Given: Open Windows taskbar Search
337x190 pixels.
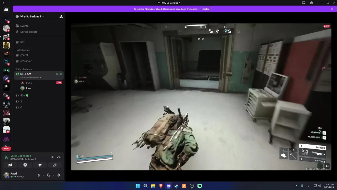Looking at the screenshot, I should [145, 186].
